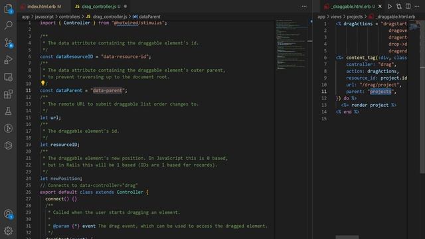The height and width of the screenshot is (239, 425).
Task: Open the Search view in activity bar
Action: [8, 26]
